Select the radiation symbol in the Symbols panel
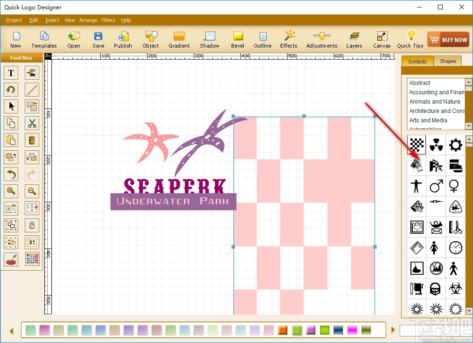Image resolution: width=473 pixels, height=343 pixels. pos(436,145)
